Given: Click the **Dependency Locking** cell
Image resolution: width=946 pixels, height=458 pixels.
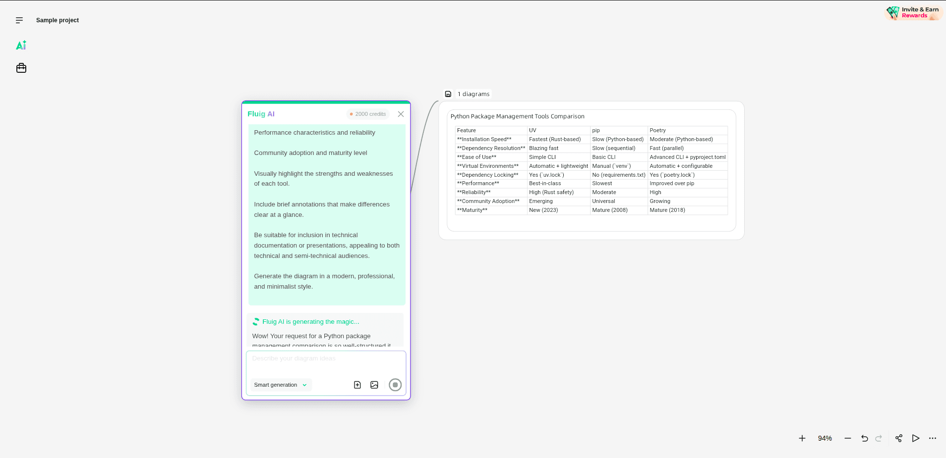Looking at the screenshot, I should click(491, 175).
